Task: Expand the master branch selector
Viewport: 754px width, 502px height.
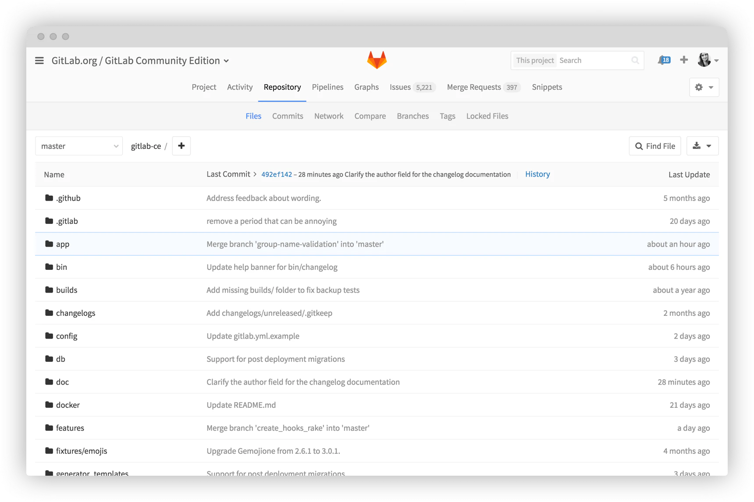Action: (79, 145)
